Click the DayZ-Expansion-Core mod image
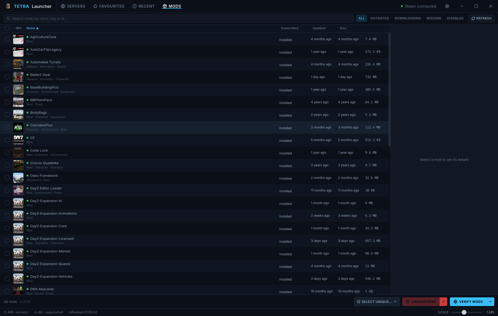Screen dimensions: 498x316 [18, 228]
